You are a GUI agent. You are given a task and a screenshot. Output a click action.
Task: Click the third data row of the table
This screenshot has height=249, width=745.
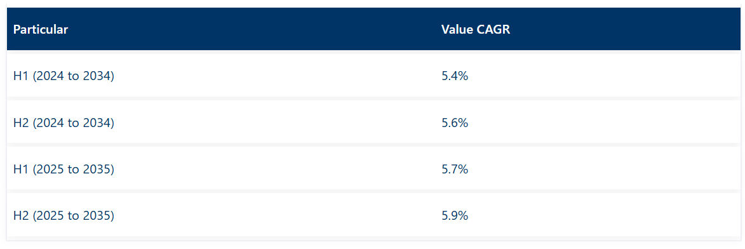coord(374,169)
